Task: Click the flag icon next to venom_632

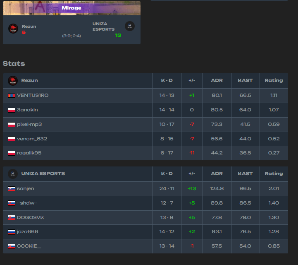Action: (12, 139)
